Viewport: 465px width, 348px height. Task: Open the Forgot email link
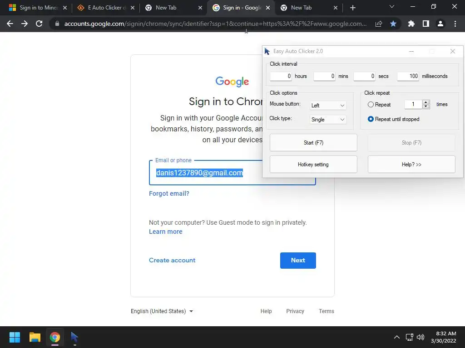169,193
